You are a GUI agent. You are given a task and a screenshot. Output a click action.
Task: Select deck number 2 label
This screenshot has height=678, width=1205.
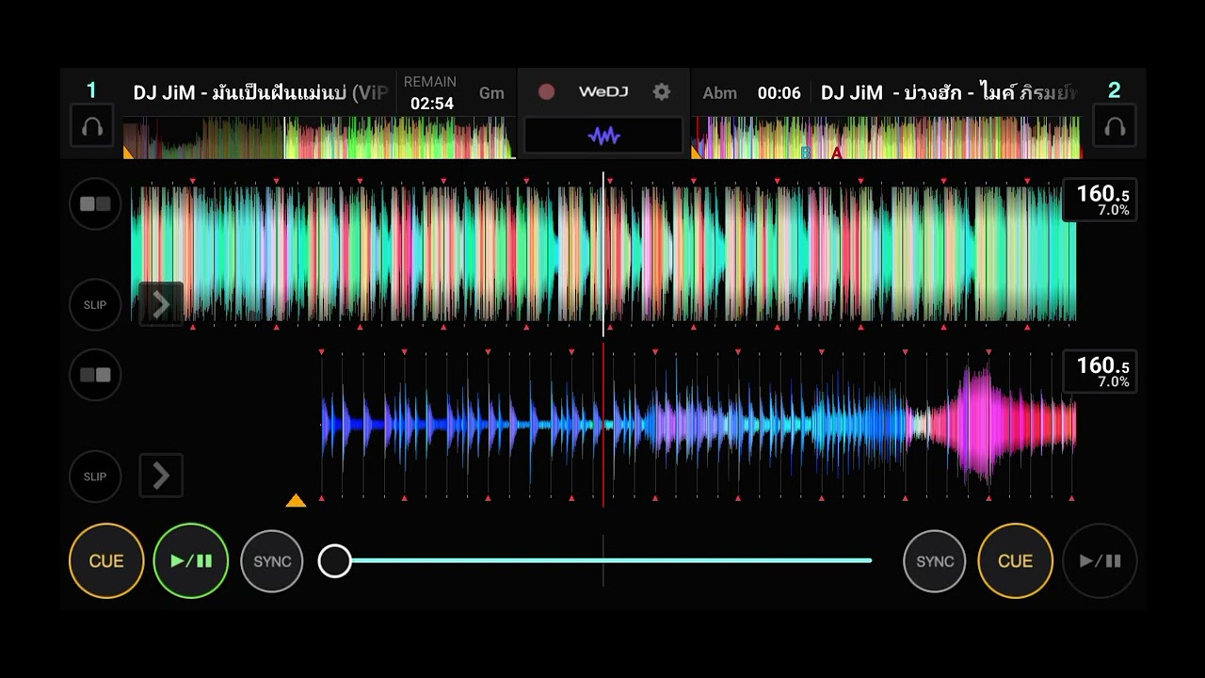1115,90
